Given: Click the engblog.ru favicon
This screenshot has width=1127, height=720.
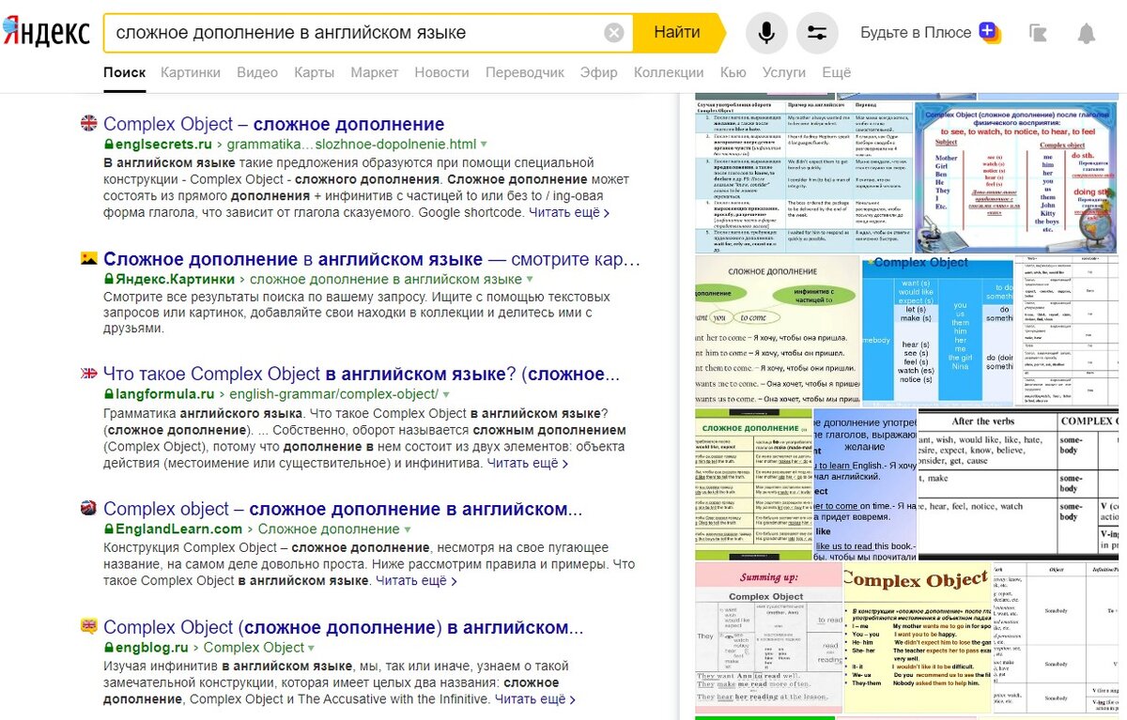Looking at the screenshot, I should pyautogui.click(x=89, y=626).
